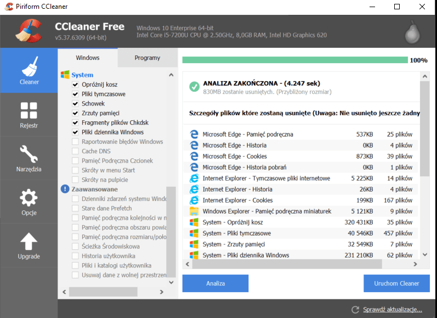Select Windows Explorer thumbnail cache folder icon
The height and width of the screenshot is (318, 437).
[194, 211]
